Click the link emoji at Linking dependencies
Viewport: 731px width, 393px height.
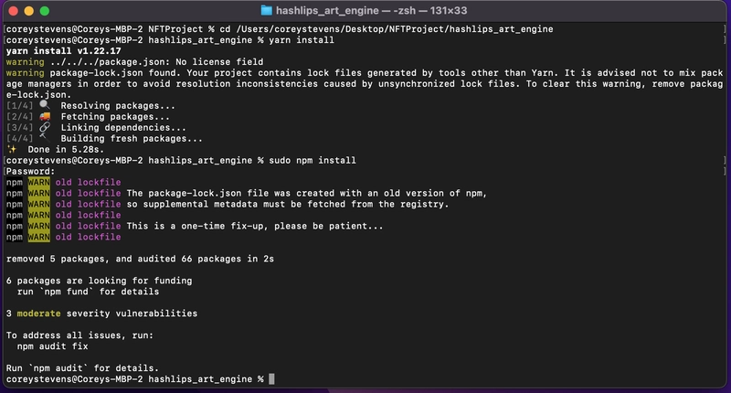(x=45, y=127)
